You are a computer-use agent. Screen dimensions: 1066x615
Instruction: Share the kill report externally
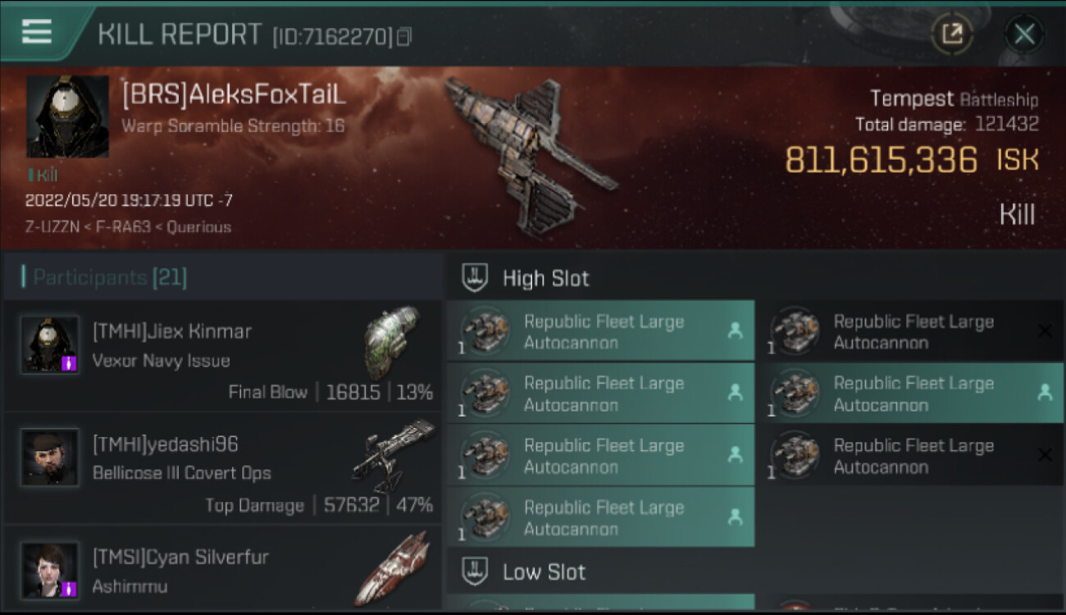(951, 34)
